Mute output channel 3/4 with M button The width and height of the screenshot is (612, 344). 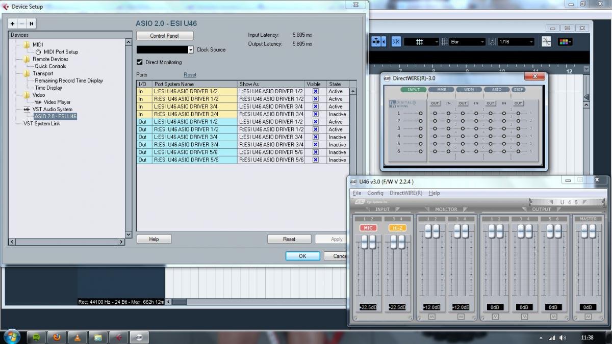point(524,316)
